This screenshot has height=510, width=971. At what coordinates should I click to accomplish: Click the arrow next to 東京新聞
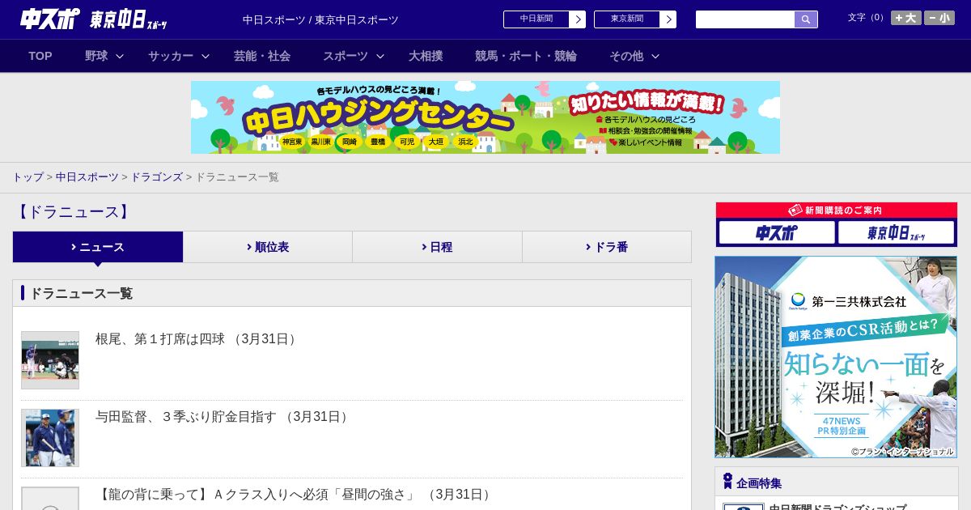[668, 19]
